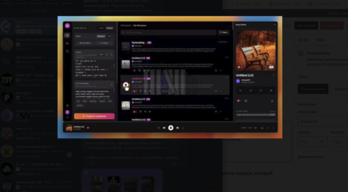Click the Create (2 variations) button
This screenshot has width=348, height=192.
(94, 116)
